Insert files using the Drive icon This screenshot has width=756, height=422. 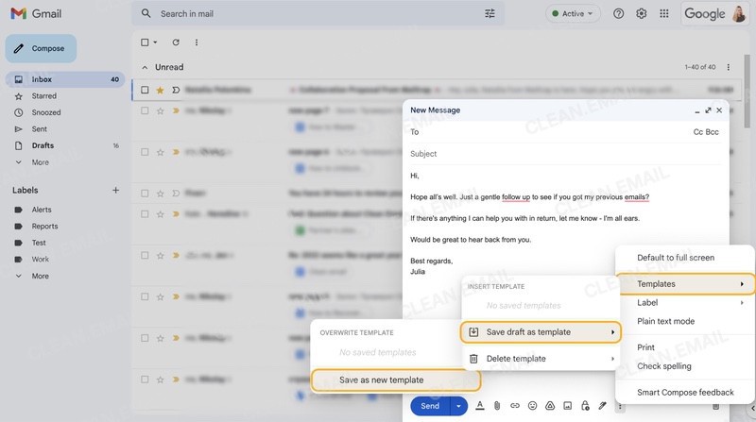click(550, 406)
